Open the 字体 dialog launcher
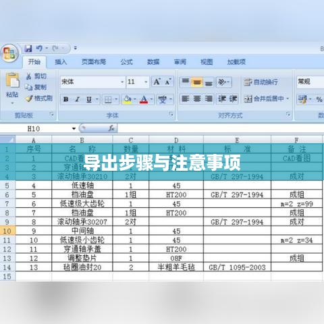 click(x=171, y=115)
